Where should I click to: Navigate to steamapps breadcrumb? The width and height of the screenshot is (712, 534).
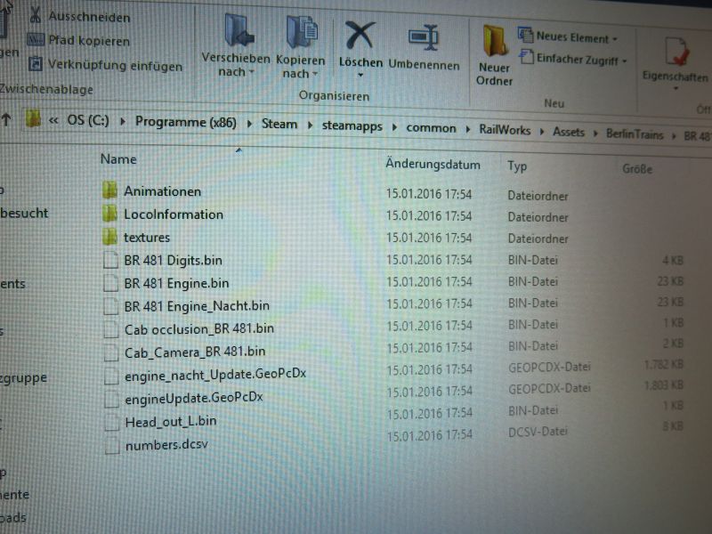click(x=352, y=126)
